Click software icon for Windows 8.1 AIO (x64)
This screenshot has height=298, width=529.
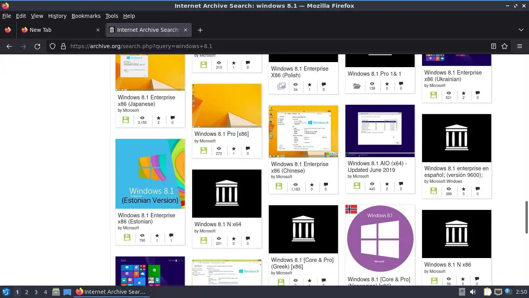coord(357,186)
